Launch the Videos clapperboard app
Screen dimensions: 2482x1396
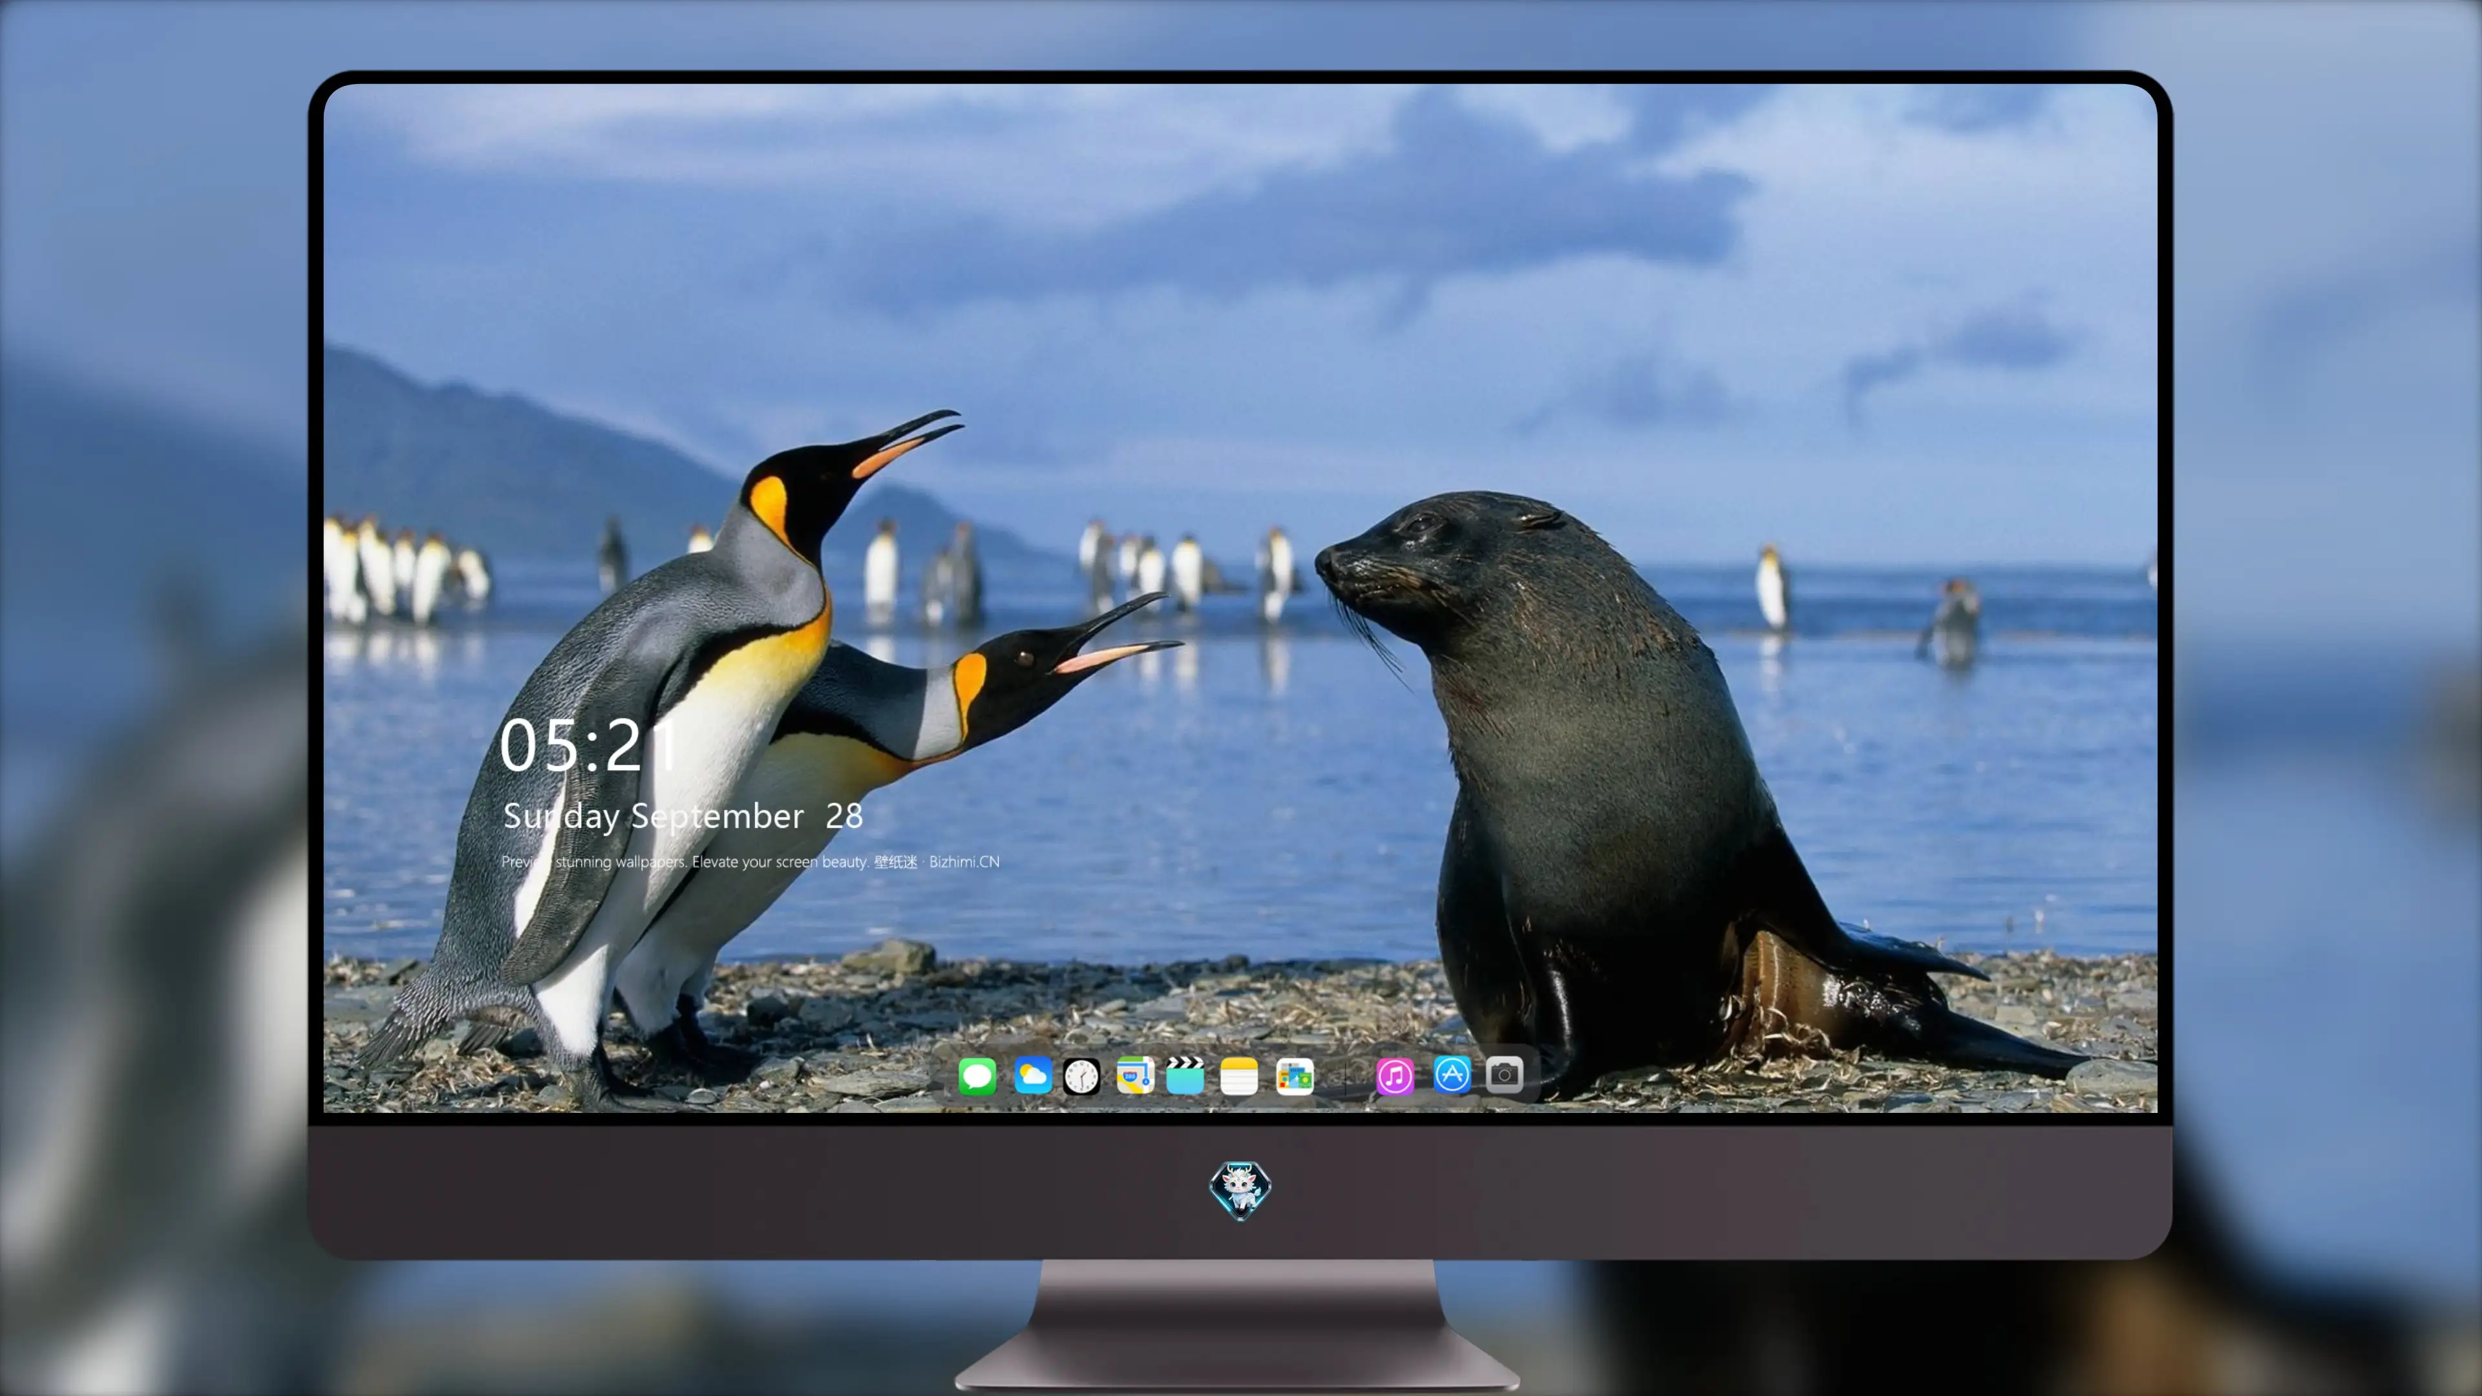1185,1075
